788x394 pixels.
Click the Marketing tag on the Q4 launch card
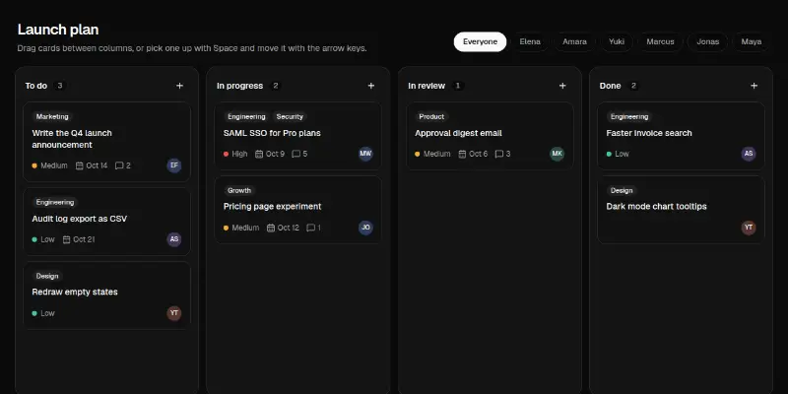coord(52,116)
